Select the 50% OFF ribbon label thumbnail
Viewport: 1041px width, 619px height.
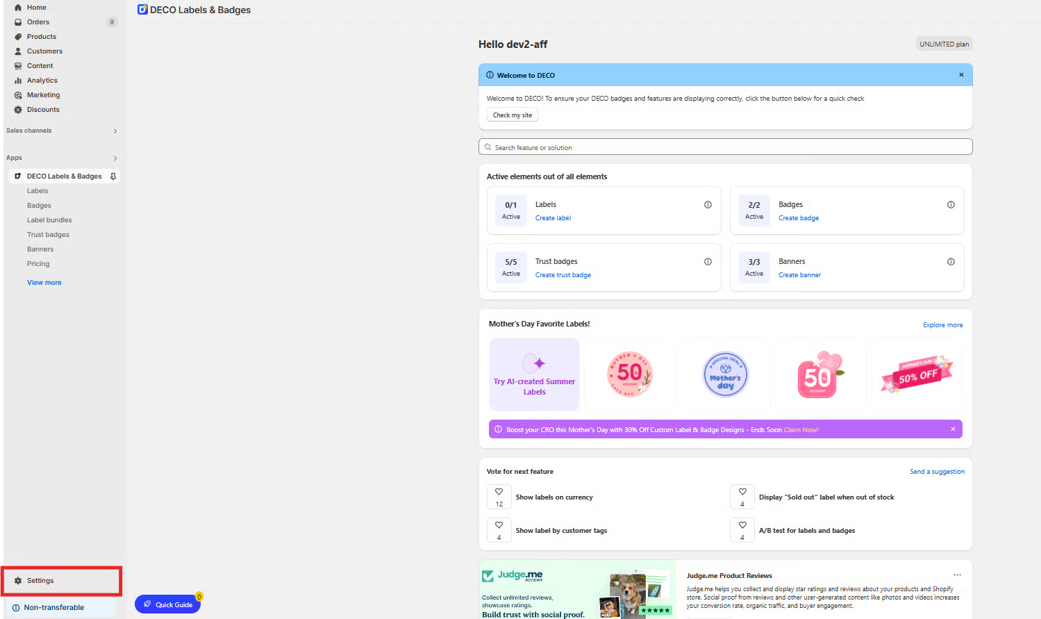point(917,375)
